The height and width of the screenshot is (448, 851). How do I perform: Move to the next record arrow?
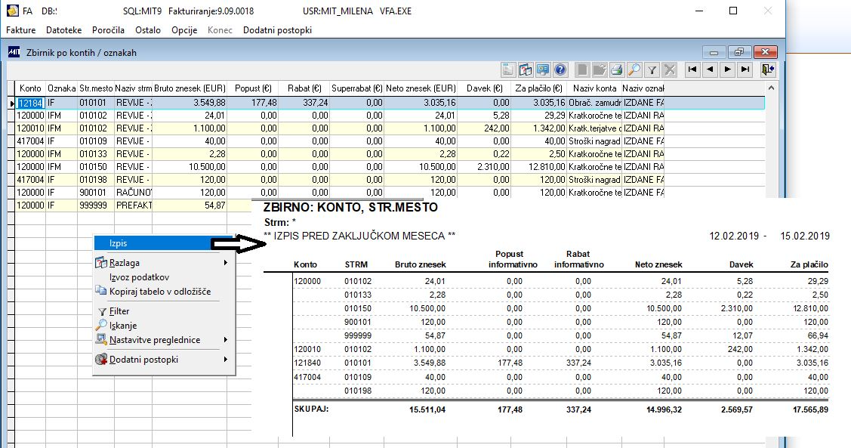click(727, 70)
